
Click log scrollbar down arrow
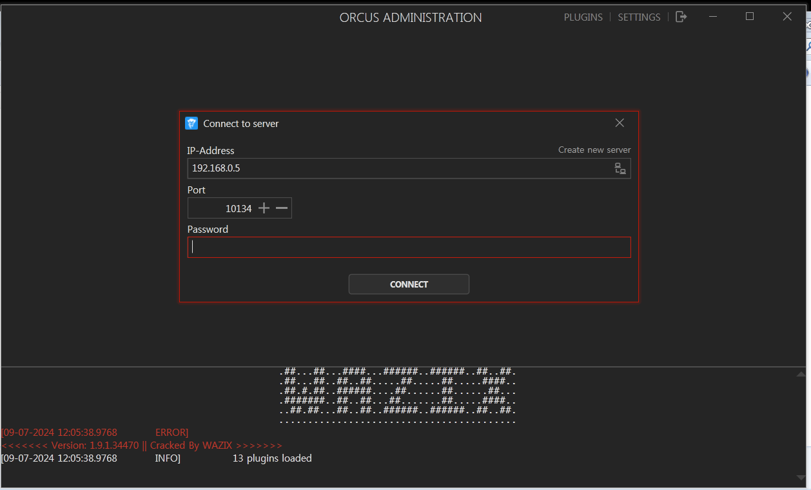point(801,478)
